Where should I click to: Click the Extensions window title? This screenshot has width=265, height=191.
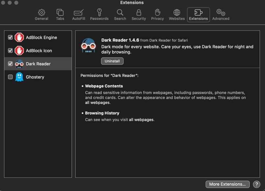coord(132,3)
